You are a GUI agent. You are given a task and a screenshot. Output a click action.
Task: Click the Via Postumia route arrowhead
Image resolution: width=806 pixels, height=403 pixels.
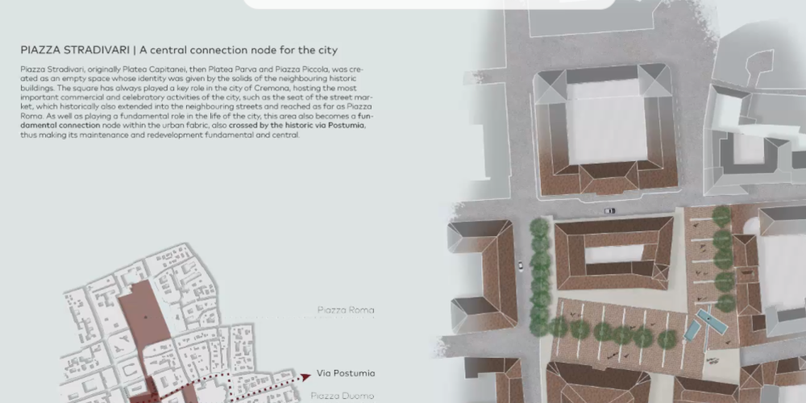click(x=306, y=374)
